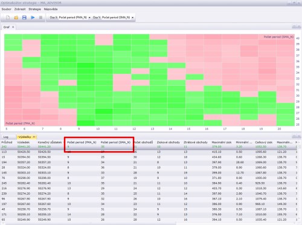Click Celkový zisk value 929.50
Viewport: 302px width, 225px height.
tap(260, 183)
